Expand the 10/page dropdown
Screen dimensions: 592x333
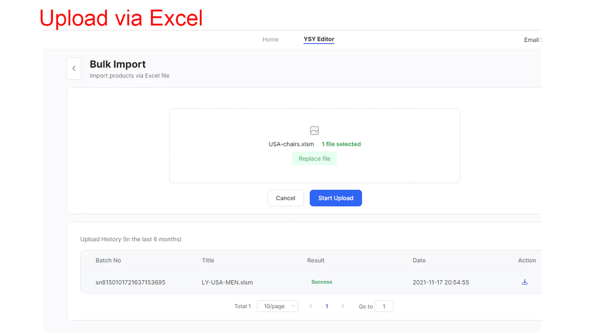[x=277, y=306]
